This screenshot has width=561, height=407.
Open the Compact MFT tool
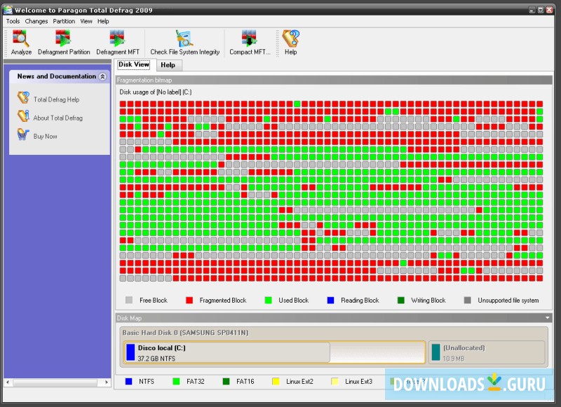(250, 43)
